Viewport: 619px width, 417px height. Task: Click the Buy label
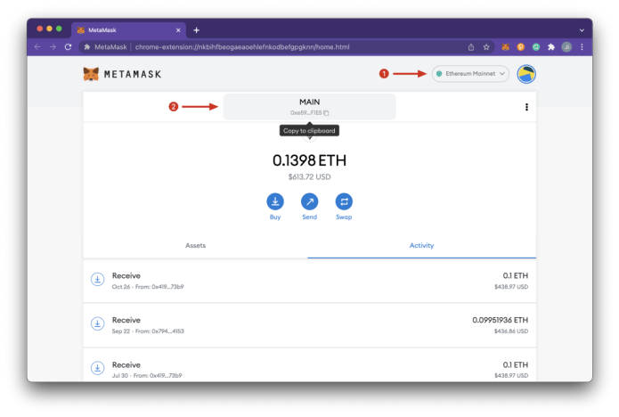[x=275, y=217]
